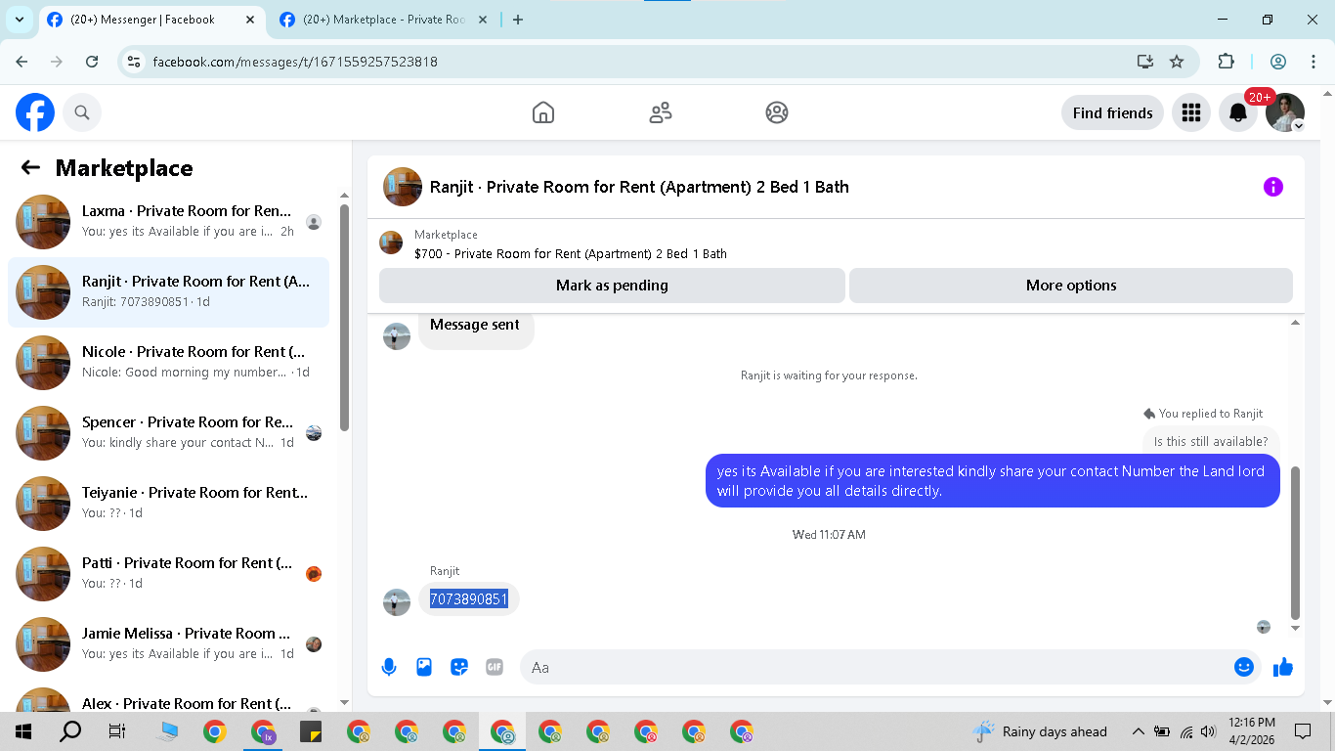Viewport: 1335px width, 751px height.
Task: Open the tab search dropdown arrow
Action: [19, 20]
